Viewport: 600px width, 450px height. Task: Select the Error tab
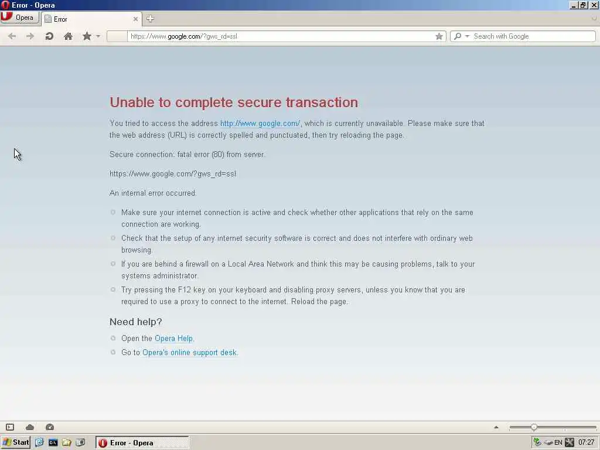(91, 19)
